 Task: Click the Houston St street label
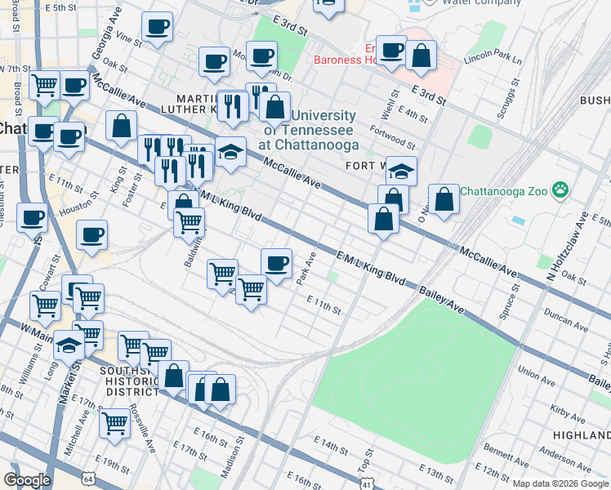(79, 203)
